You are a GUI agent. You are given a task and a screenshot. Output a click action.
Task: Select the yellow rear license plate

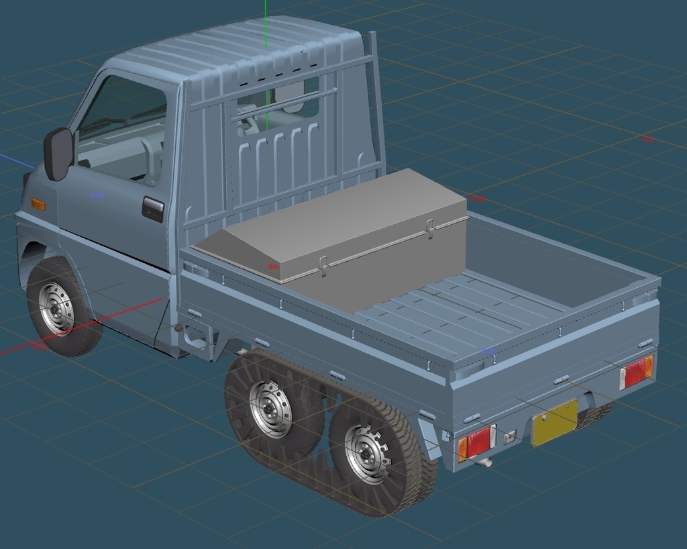(x=554, y=422)
